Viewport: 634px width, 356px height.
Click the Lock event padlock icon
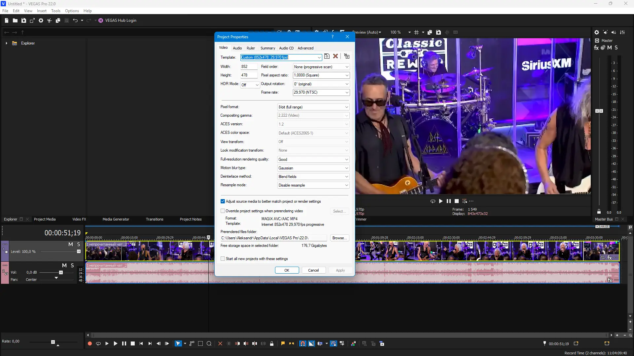pyautogui.click(x=272, y=343)
